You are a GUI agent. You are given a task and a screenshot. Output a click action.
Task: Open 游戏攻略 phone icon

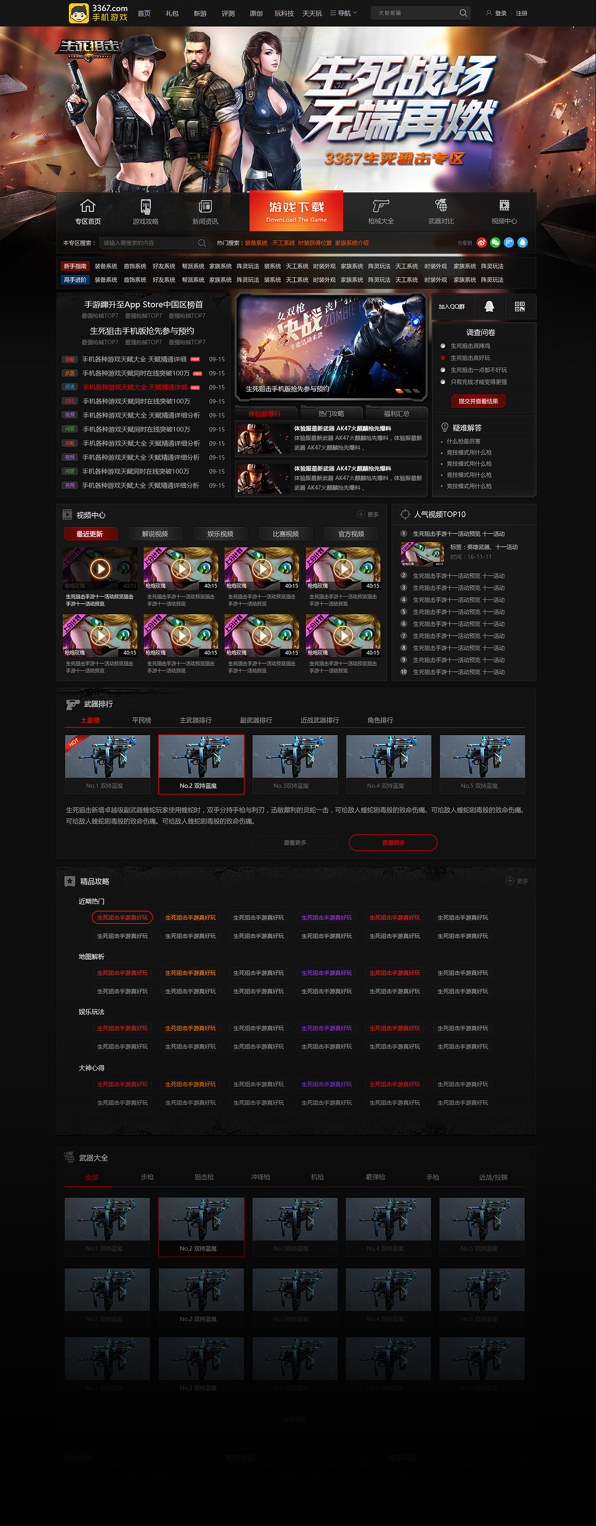146,206
